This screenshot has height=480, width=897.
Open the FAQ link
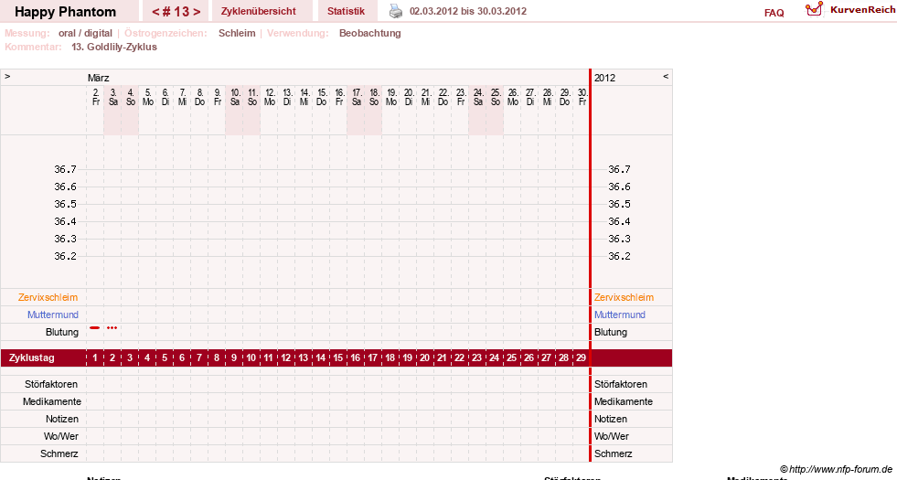coord(774,13)
